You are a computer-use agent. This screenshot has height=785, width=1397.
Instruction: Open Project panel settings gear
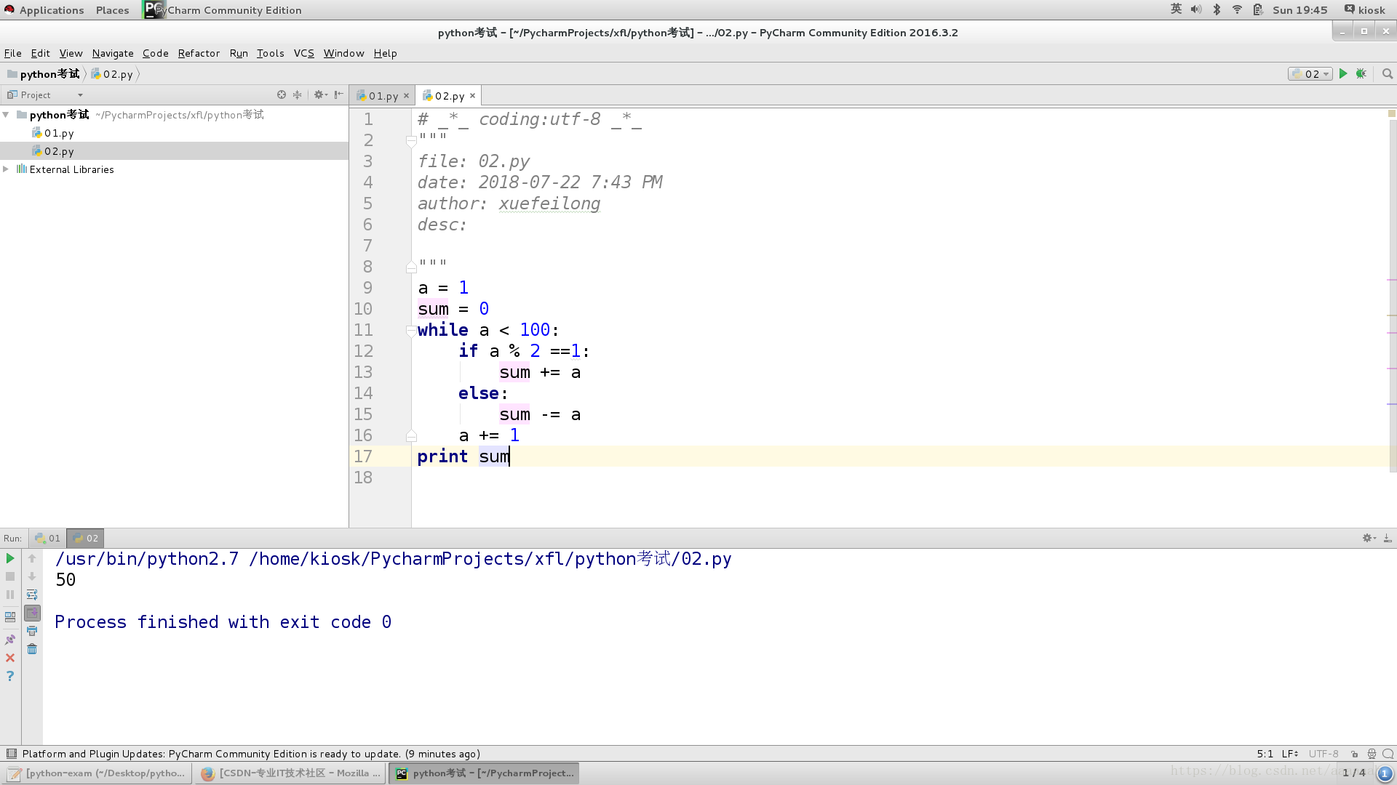tap(320, 94)
